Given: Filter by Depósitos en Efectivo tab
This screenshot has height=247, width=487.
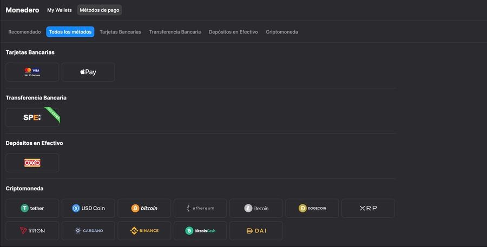Looking at the screenshot, I should tap(233, 32).
